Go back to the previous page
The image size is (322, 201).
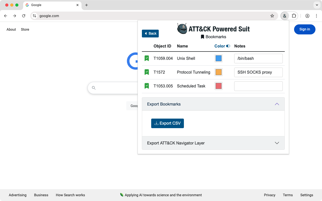tap(6, 16)
